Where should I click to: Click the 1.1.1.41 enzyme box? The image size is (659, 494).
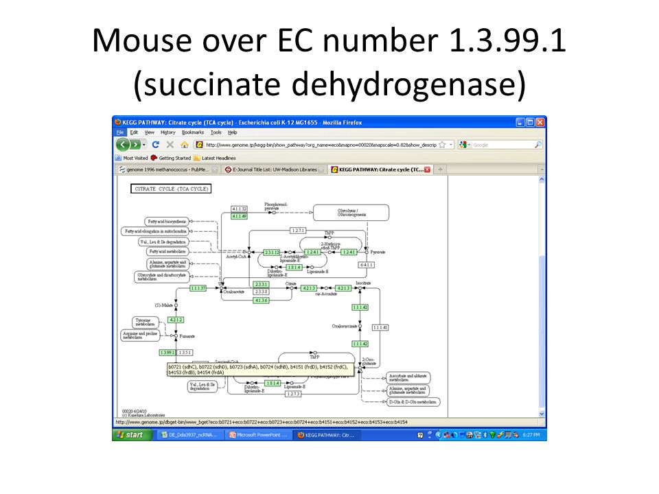380,327
